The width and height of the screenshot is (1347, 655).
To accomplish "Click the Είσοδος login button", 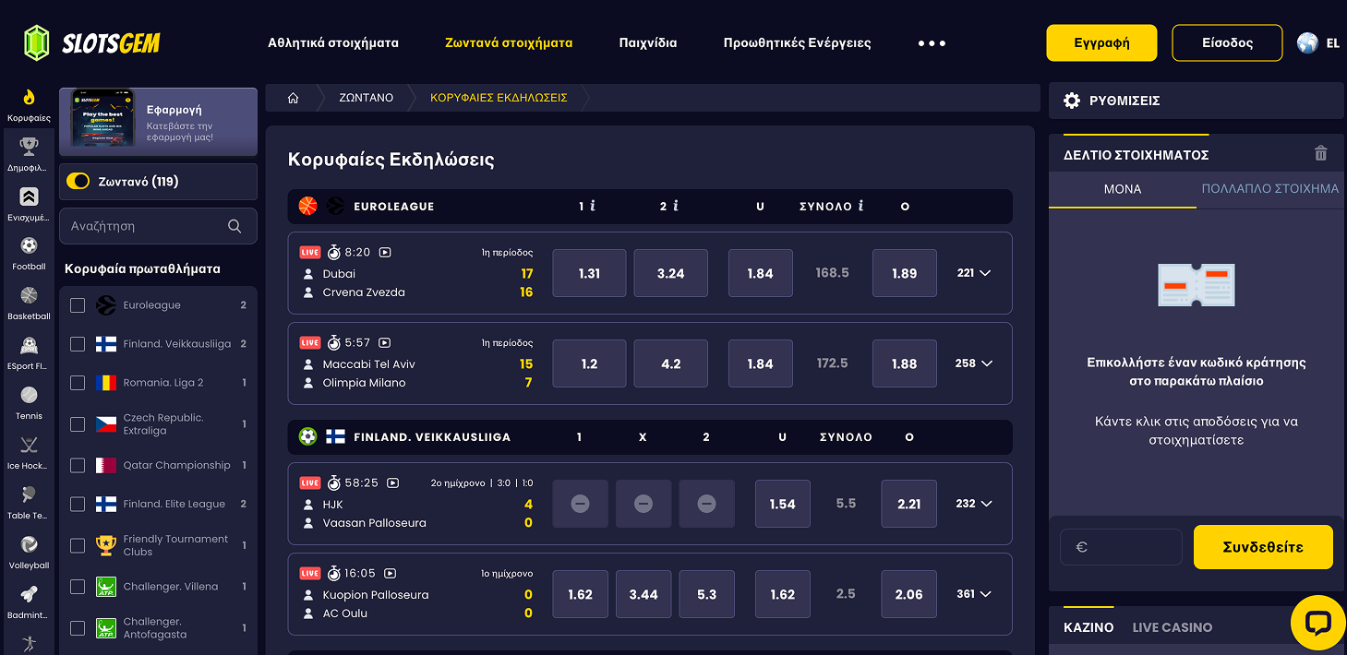I will click(1227, 43).
